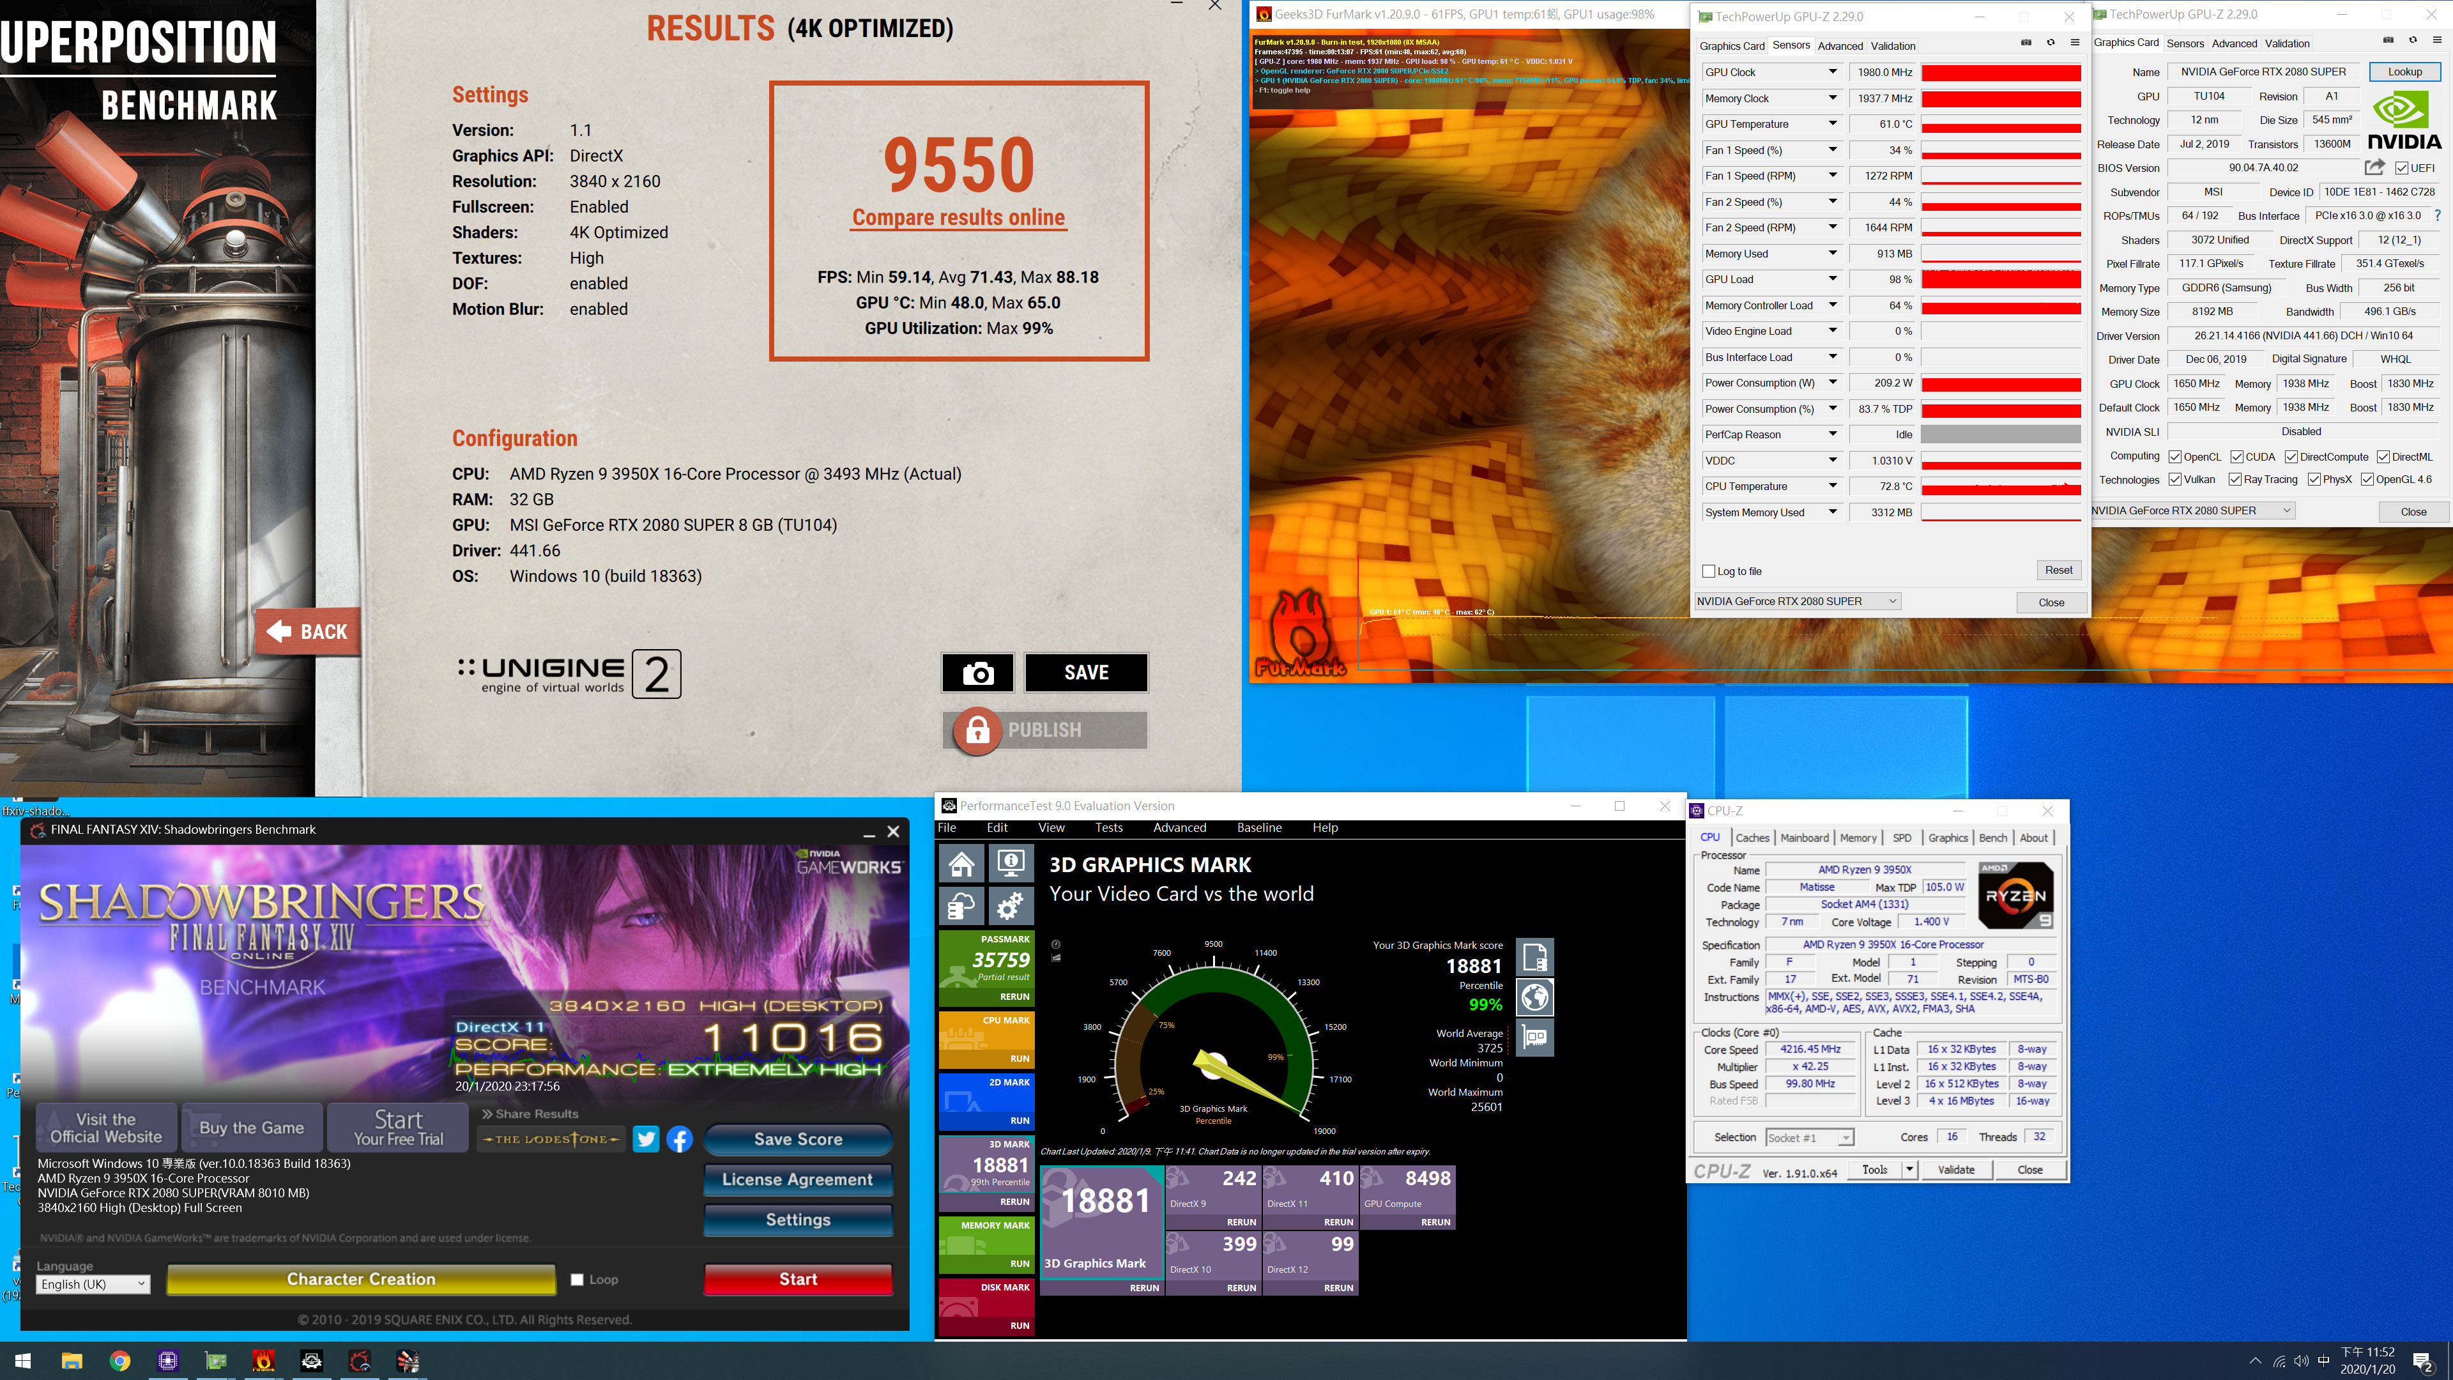Open GPU selector dropdown in Sensors window
This screenshot has width=2453, height=1380.
(x=1798, y=601)
